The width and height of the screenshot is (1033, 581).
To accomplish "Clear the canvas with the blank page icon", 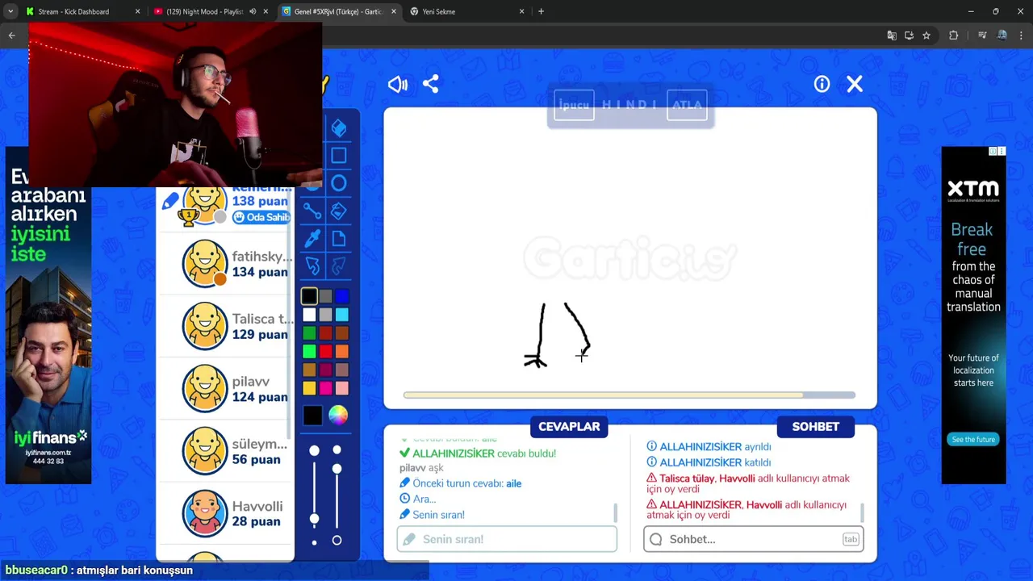I will click(x=339, y=238).
